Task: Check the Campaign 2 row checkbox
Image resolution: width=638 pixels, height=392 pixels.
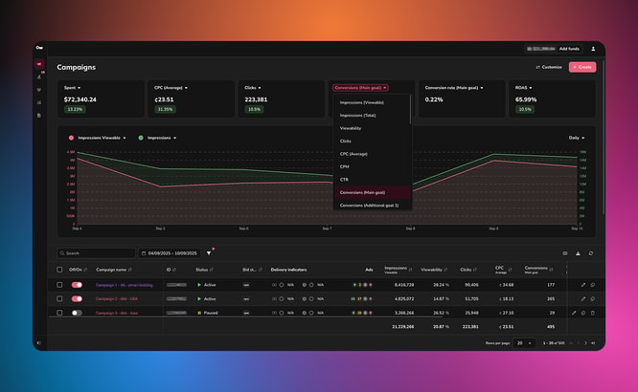Action: [59, 299]
